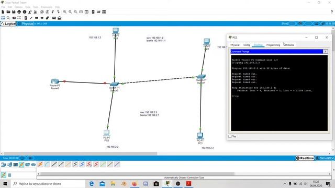Pick the console cable type

tap(47, 164)
